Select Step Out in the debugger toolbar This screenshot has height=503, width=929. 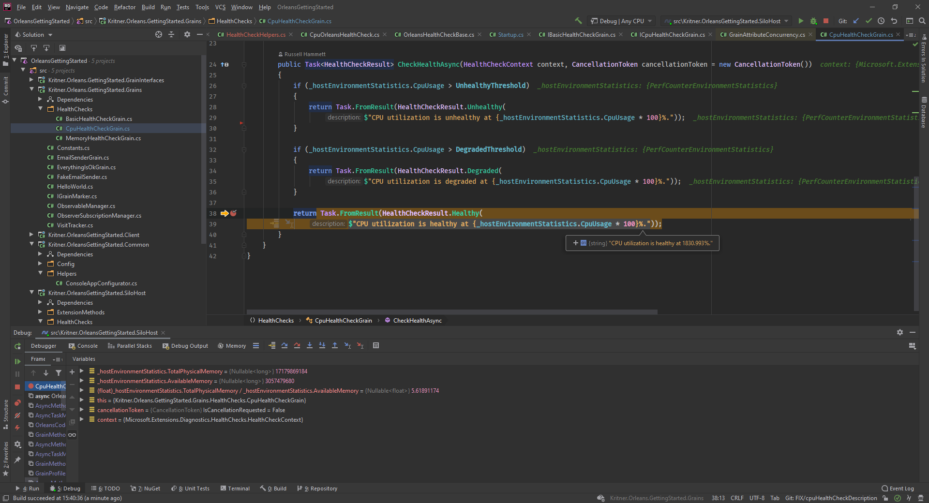click(335, 345)
